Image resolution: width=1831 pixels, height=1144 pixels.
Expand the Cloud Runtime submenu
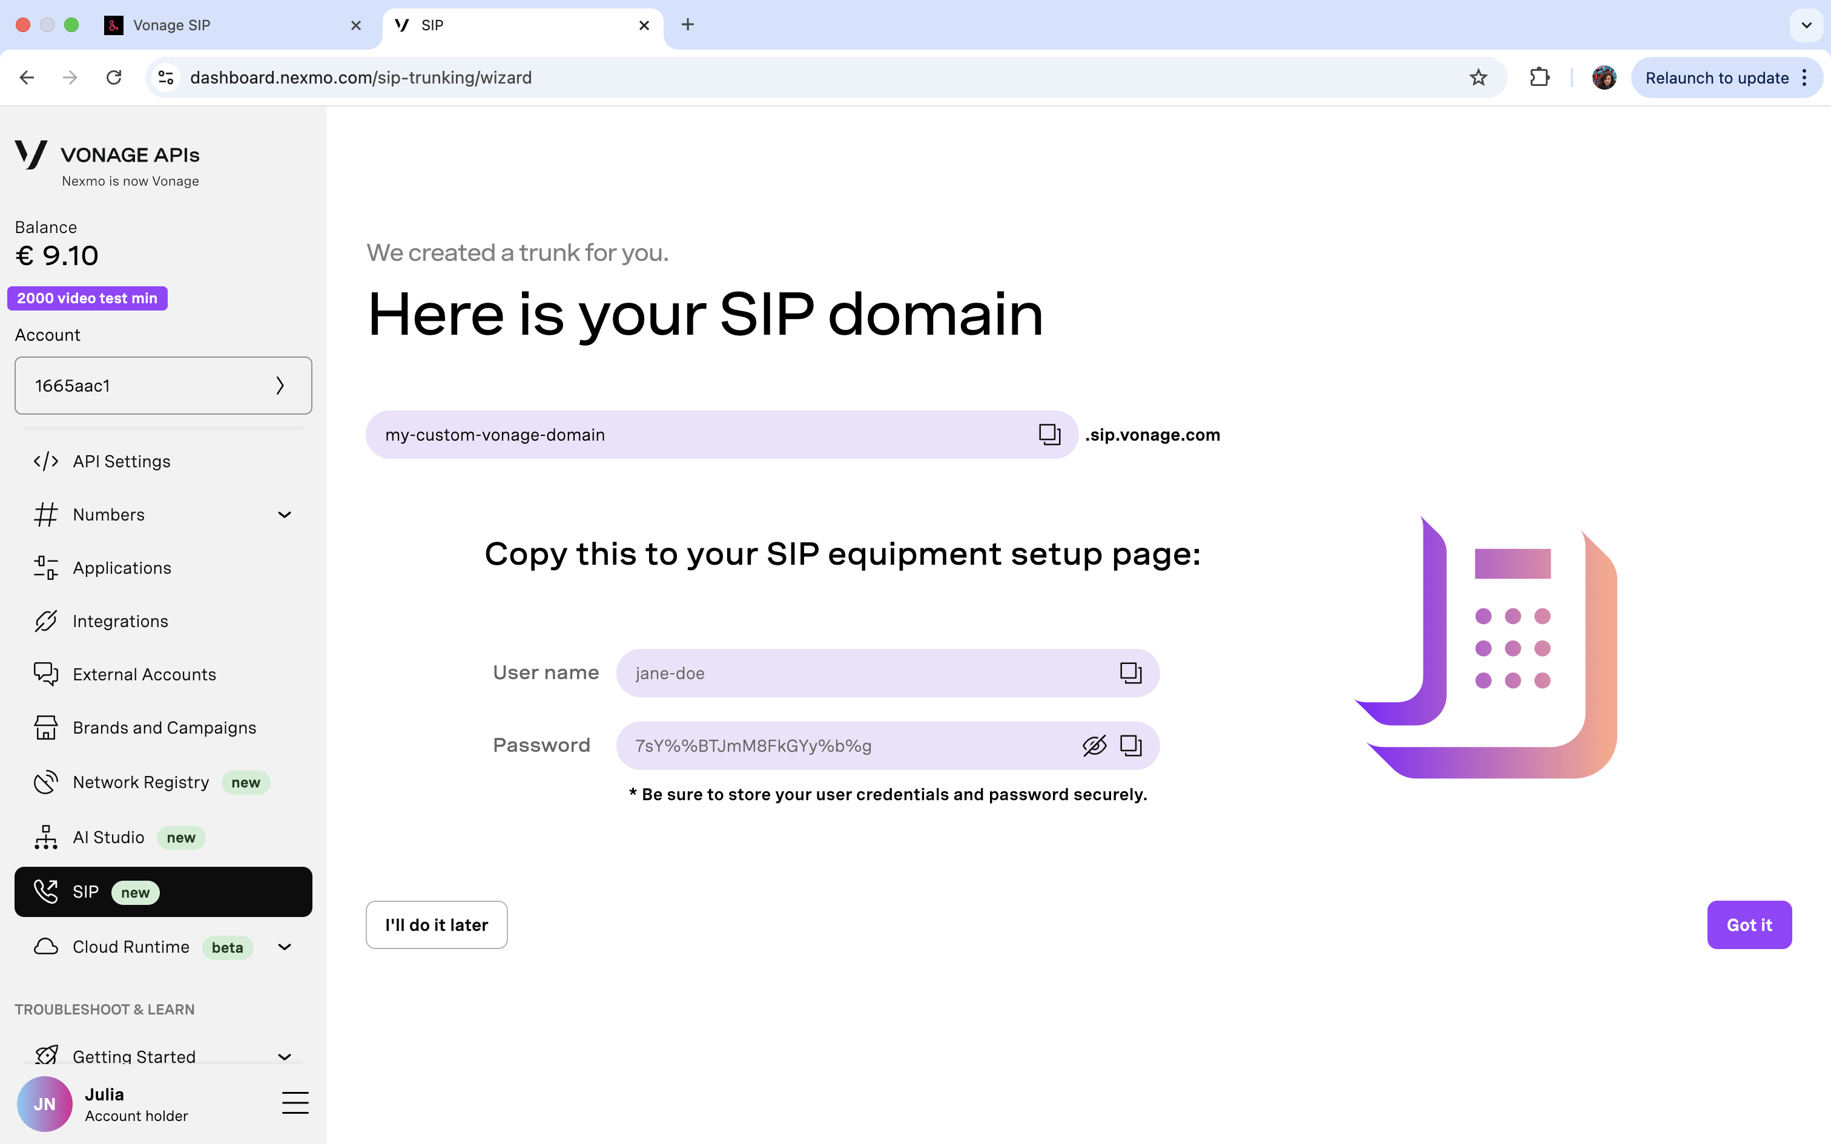[x=285, y=947]
